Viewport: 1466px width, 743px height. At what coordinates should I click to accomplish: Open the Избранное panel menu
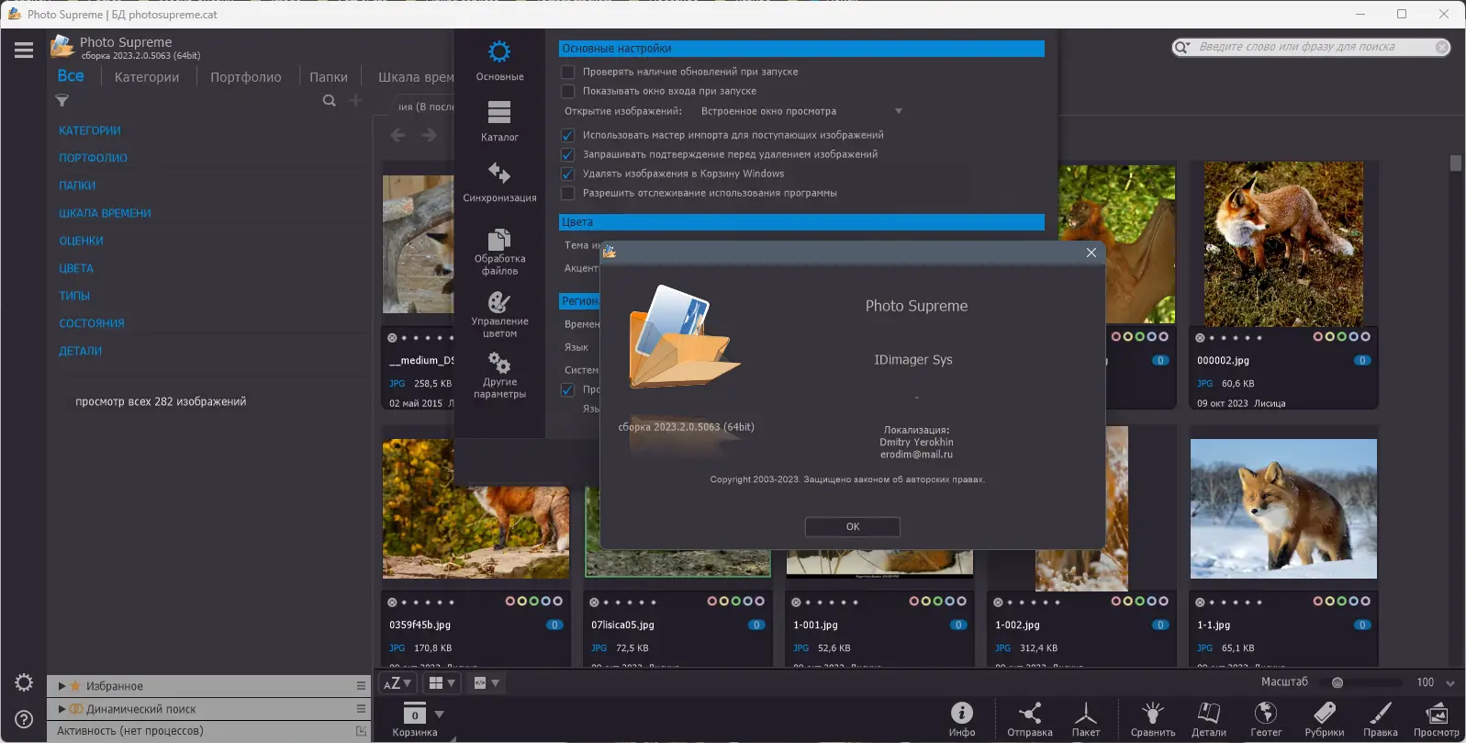[361, 686]
